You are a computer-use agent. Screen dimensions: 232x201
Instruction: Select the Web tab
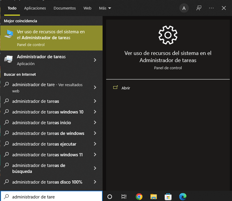[87, 8]
